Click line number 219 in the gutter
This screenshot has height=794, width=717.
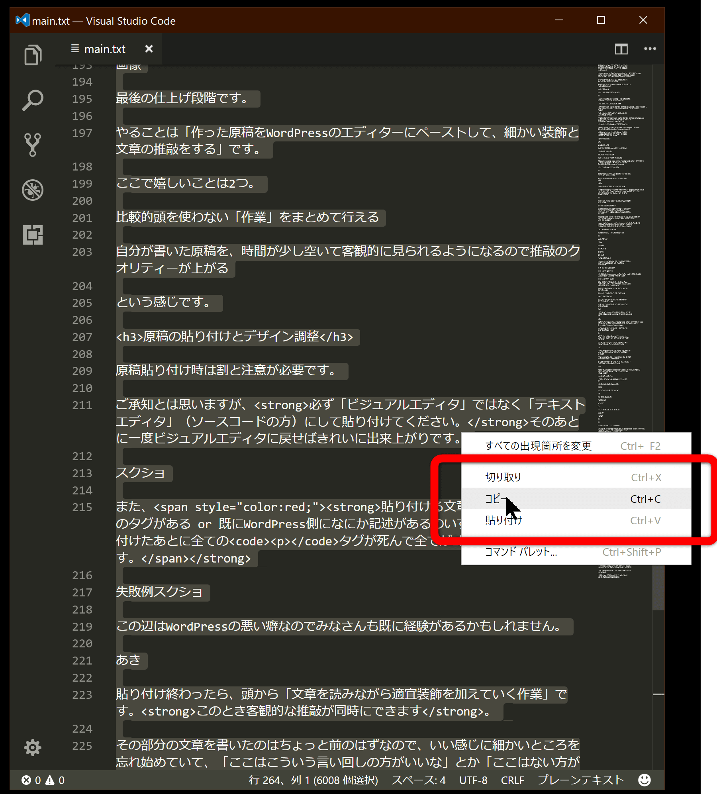click(x=82, y=627)
